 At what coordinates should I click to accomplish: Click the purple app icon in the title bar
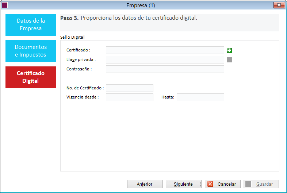5,5
